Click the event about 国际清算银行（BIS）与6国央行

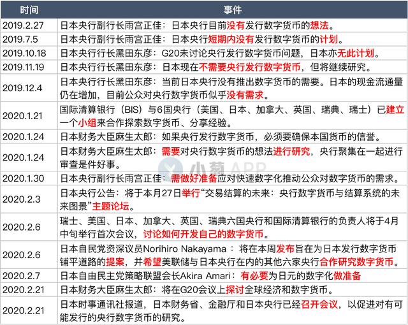click(233, 116)
